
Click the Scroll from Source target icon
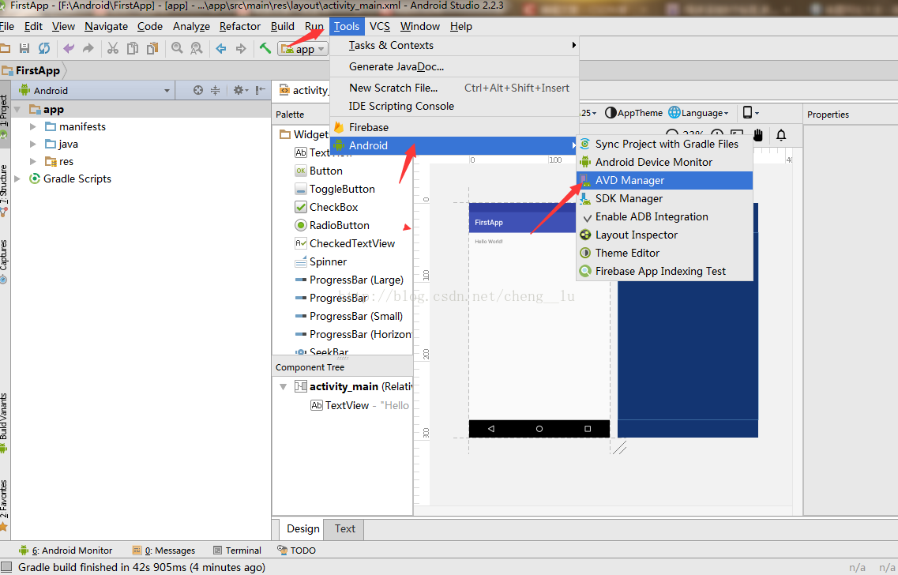198,90
